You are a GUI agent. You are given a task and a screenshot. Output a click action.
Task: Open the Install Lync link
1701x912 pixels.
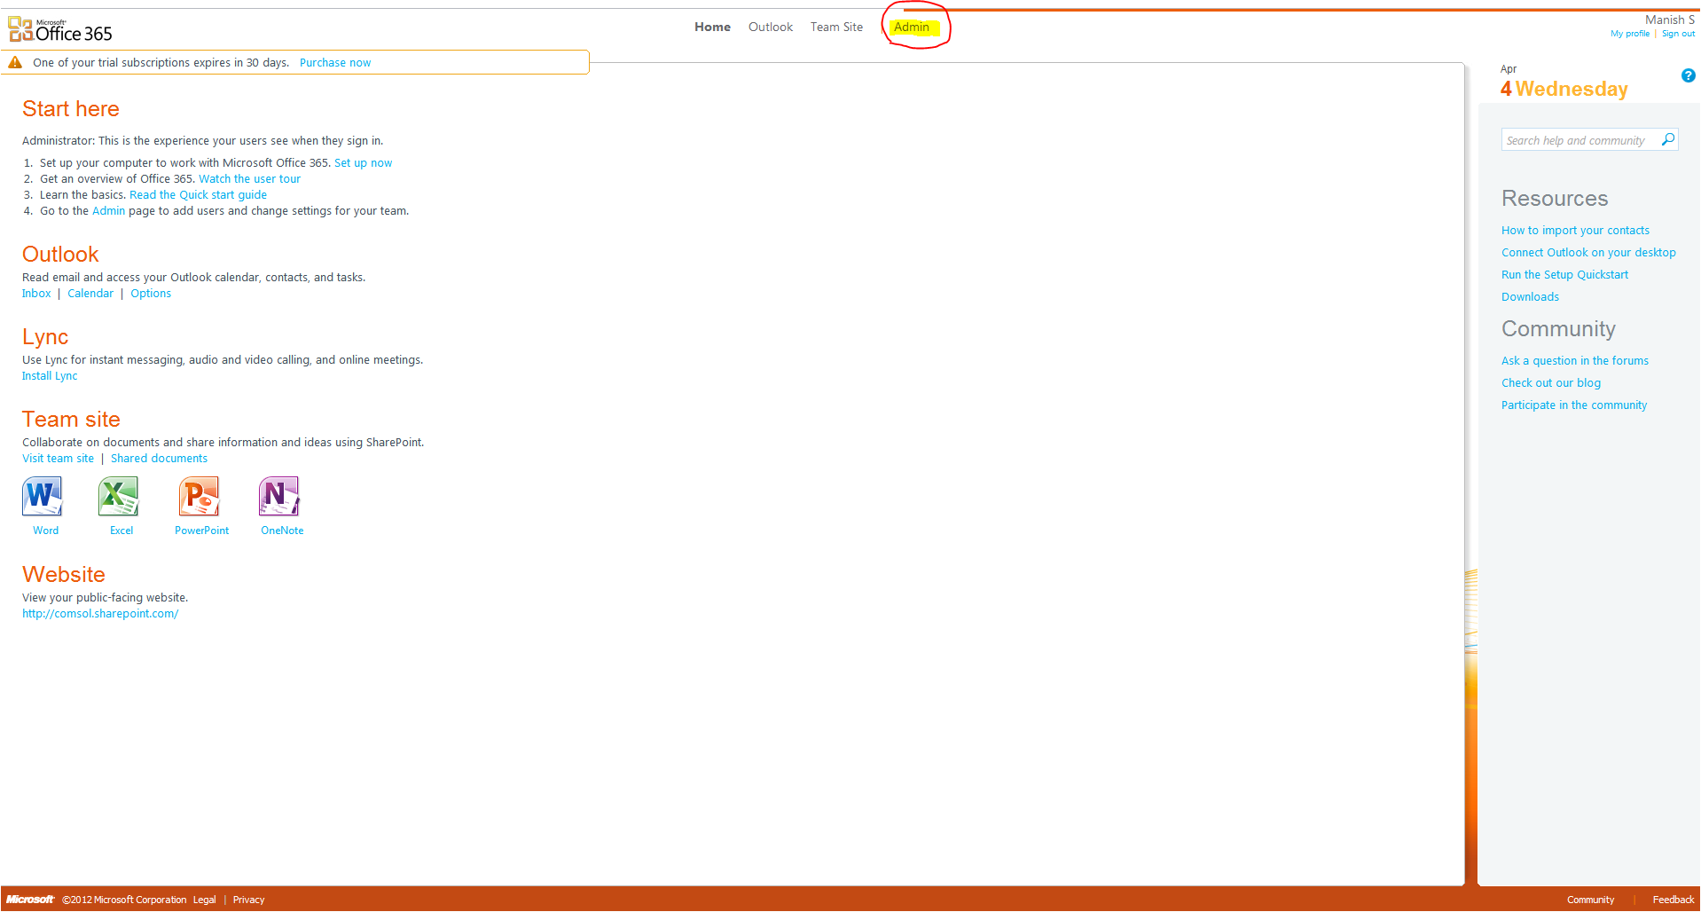(x=50, y=376)
